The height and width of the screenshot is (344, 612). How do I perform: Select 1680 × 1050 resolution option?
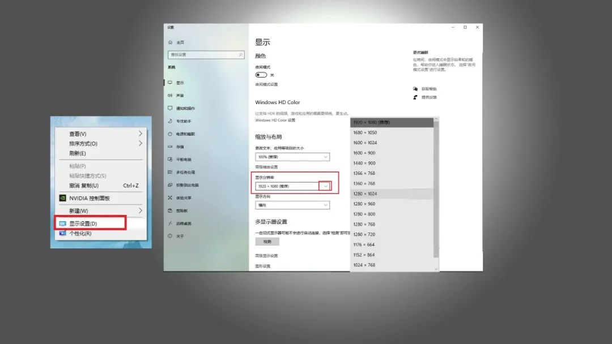392,132
